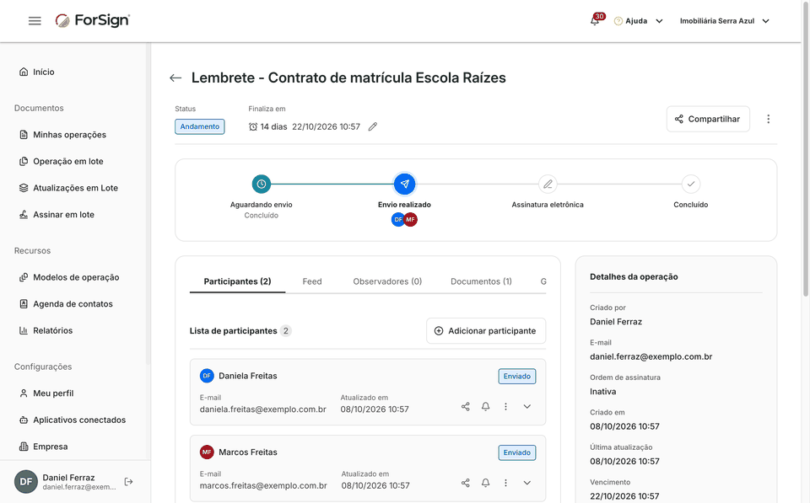
Task: Share link for Marcos Freitas
Action: click(x=466, y=483)
